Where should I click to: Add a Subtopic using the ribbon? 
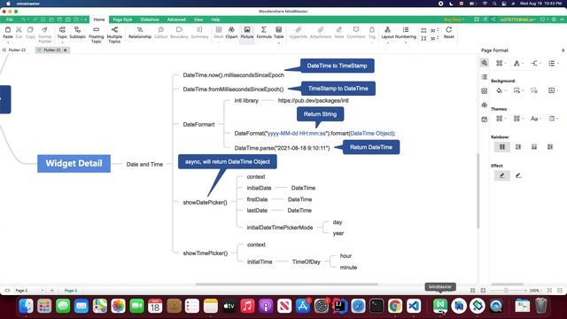coord(77,32)
